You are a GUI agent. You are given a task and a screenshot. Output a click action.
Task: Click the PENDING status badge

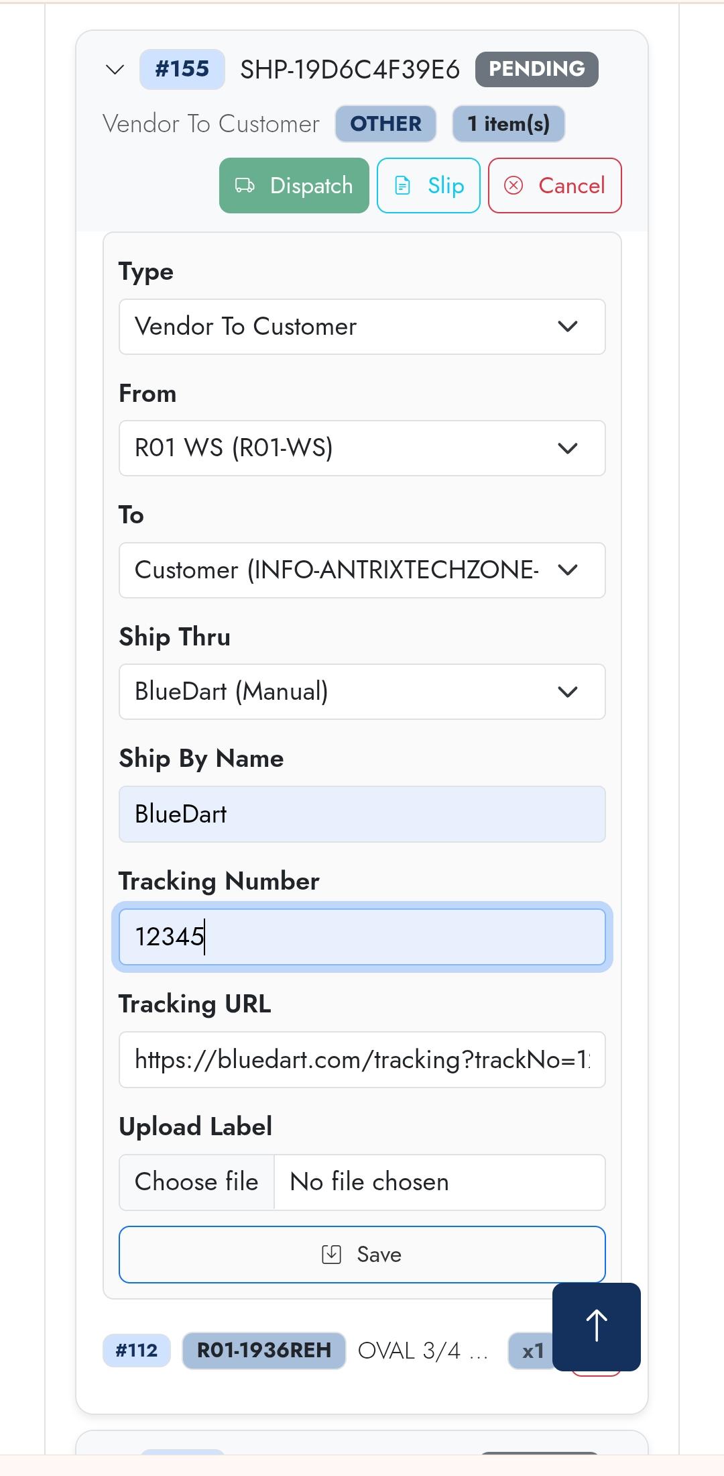click(x=536, y=68)
